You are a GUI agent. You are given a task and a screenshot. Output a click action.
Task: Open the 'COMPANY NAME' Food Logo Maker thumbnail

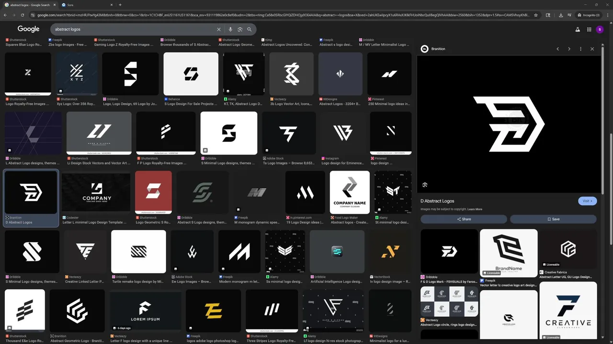tap(350, 192)
